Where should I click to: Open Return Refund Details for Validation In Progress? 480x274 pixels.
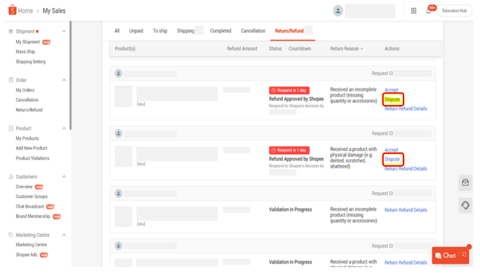pyautogui.click(x=406, y=210)
